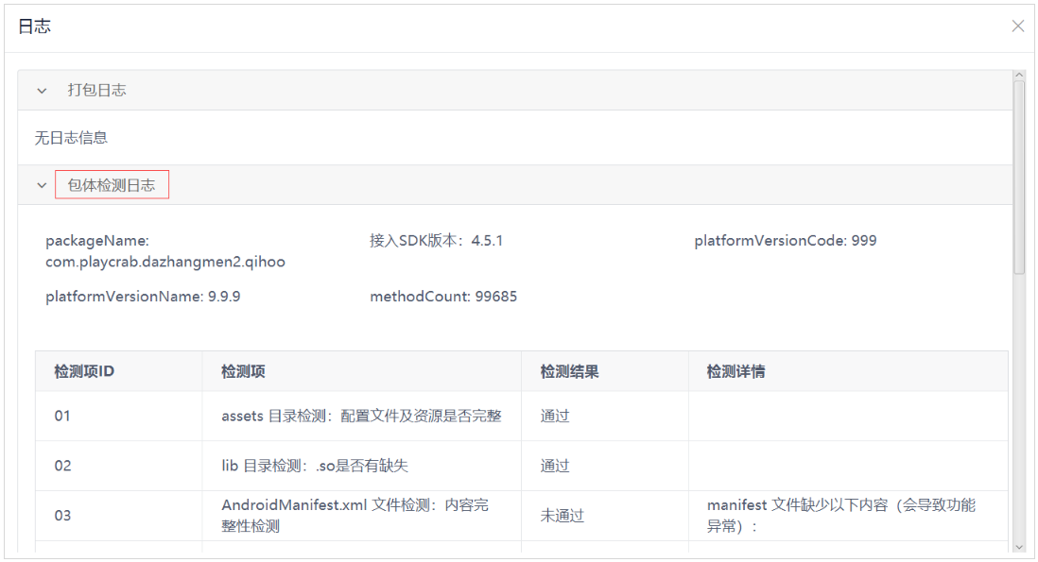Click the vertical scrollbar thumb
This screenshot has width=1038, height=562.
[x=1019, y=175]
